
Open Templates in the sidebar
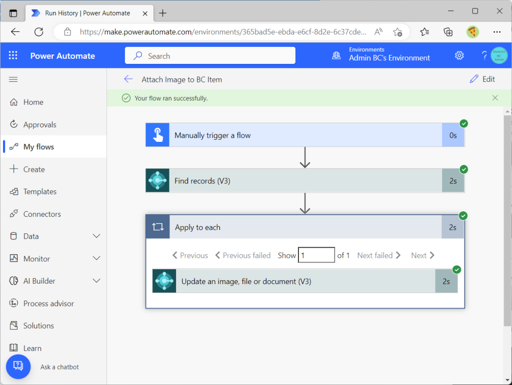(x=33, y=191)
